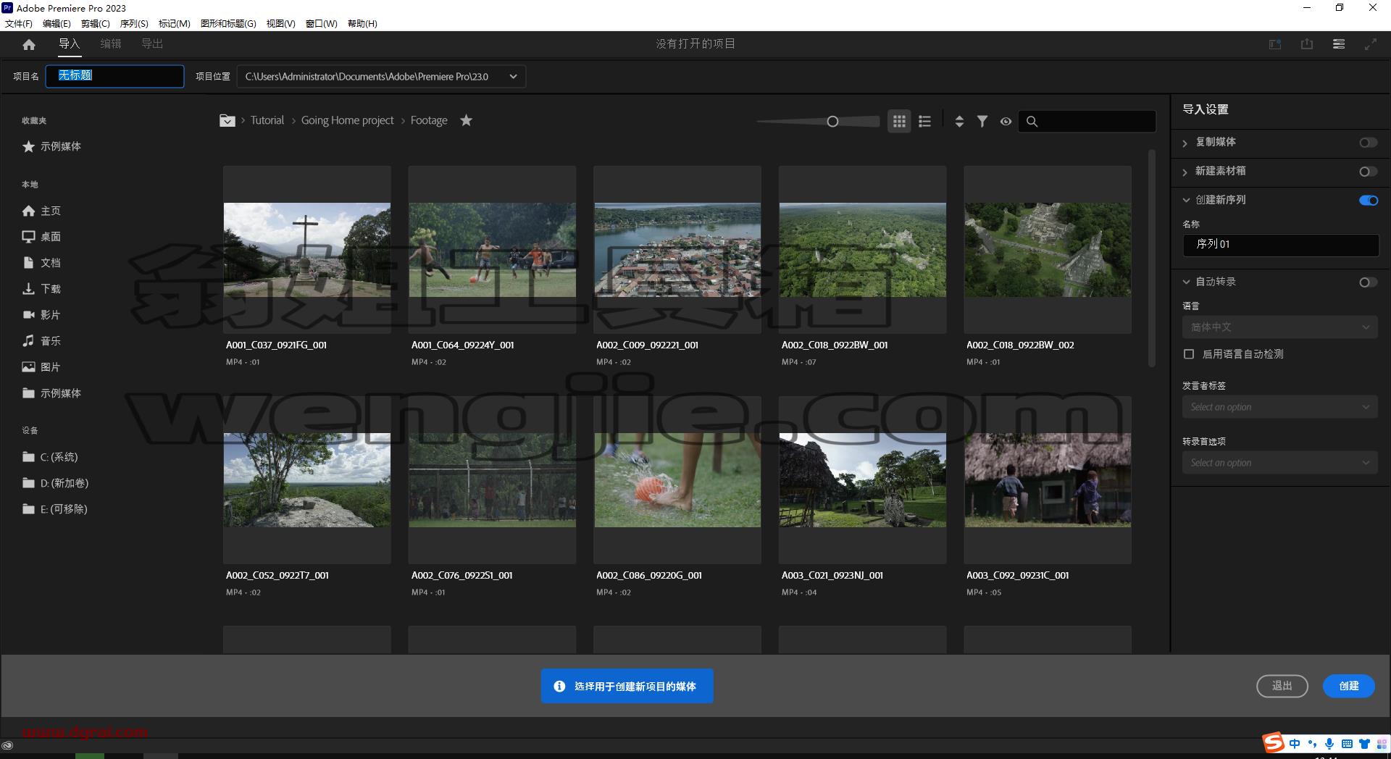Open 语言 简体中文 dropdown
Image resolution: width=1391 pixels, height=759 pixels.
tap(1280, 327)
